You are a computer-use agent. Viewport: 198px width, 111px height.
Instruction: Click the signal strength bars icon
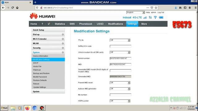coord(145,17)
